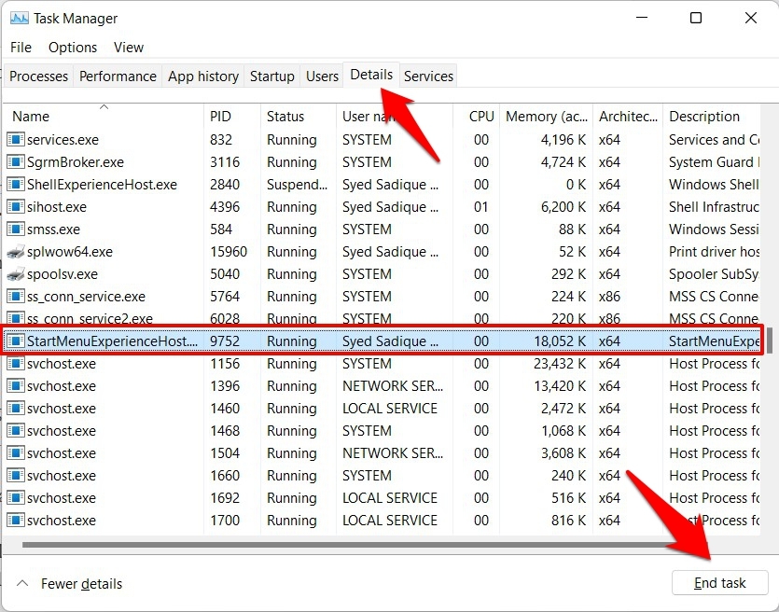
Task: Open the Options menu
Action: [x=73, y=48]
